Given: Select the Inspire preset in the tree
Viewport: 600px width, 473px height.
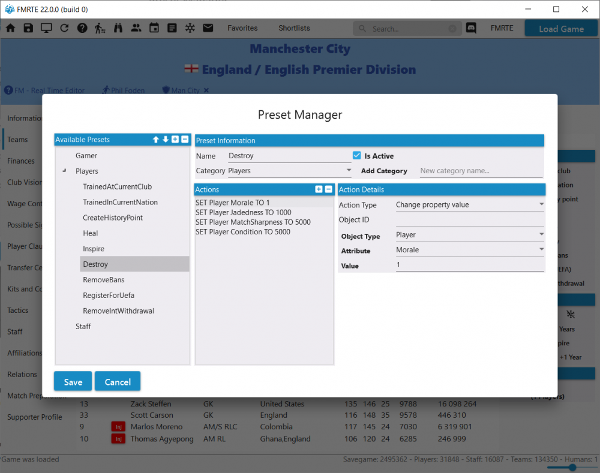Looking at the screenshot, I should pos(94,249).
